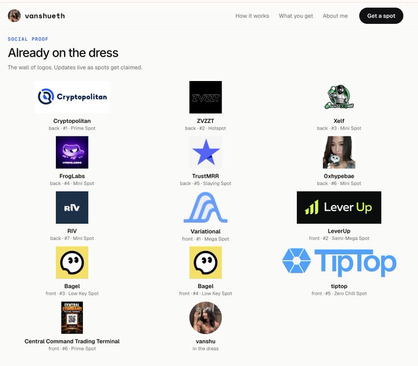Screen dimensions: 418x366
Task: Open the 0xhypebae photo thumbnail
Action: pos(339,152)
